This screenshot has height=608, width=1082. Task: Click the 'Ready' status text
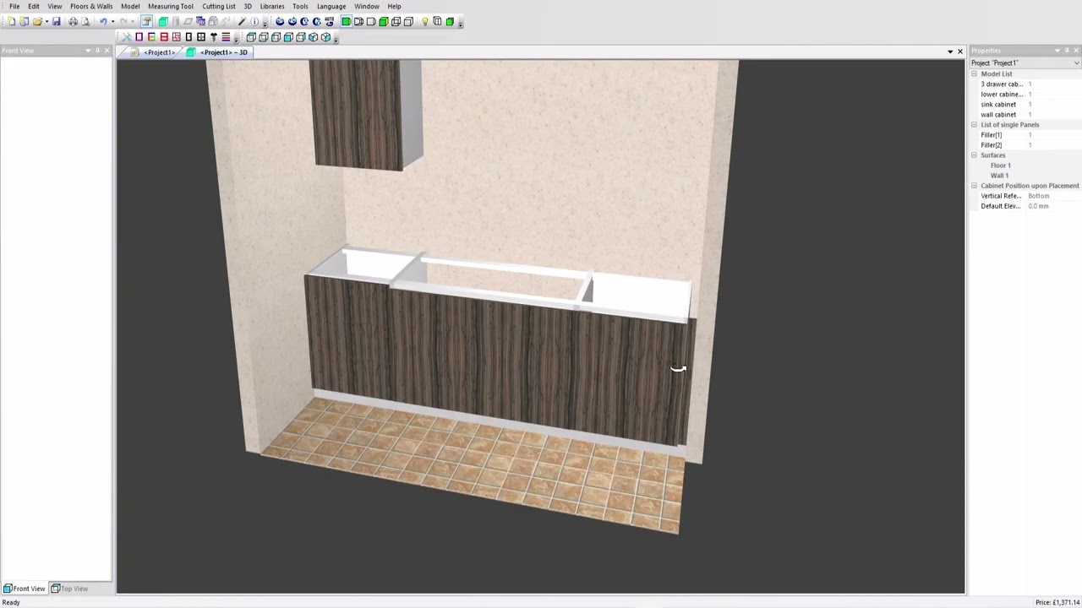11,602
